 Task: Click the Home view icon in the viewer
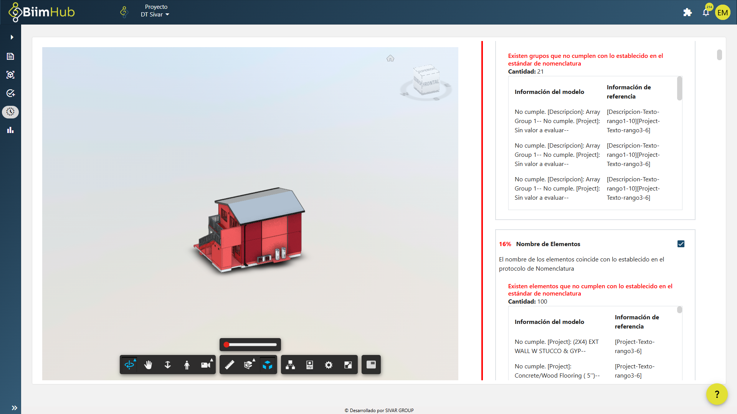[x=391, y=58]
